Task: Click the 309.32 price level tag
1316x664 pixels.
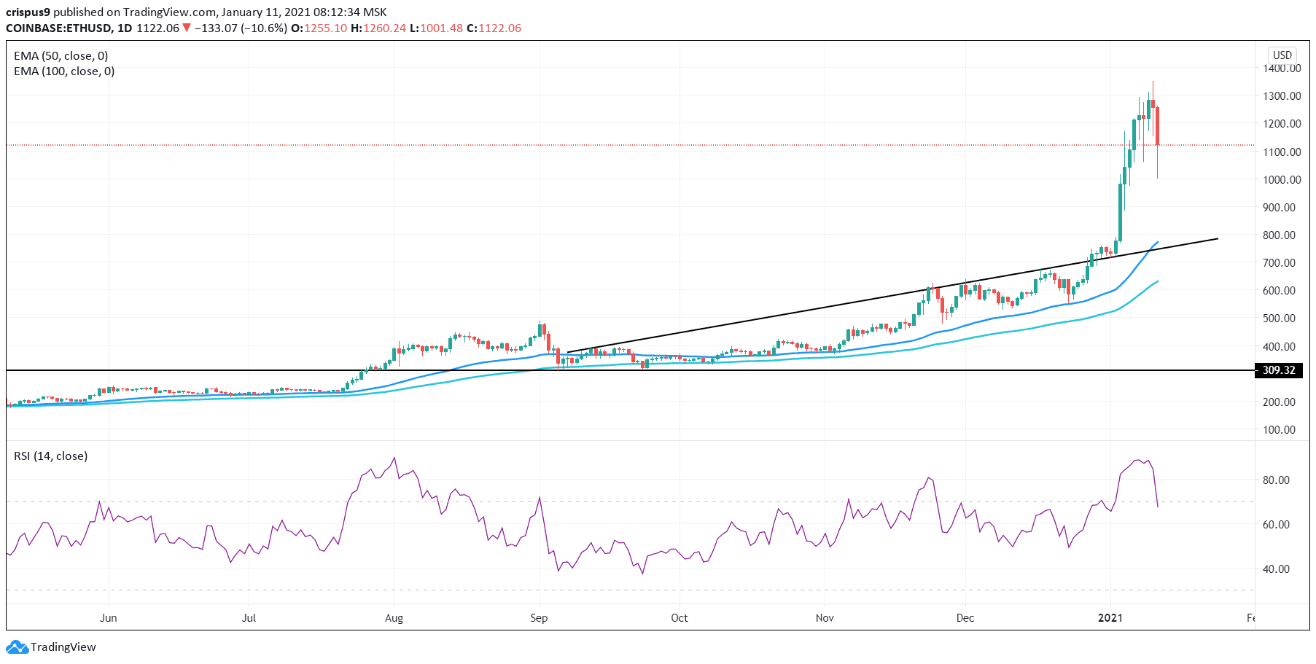Action: click(1279, 370)
